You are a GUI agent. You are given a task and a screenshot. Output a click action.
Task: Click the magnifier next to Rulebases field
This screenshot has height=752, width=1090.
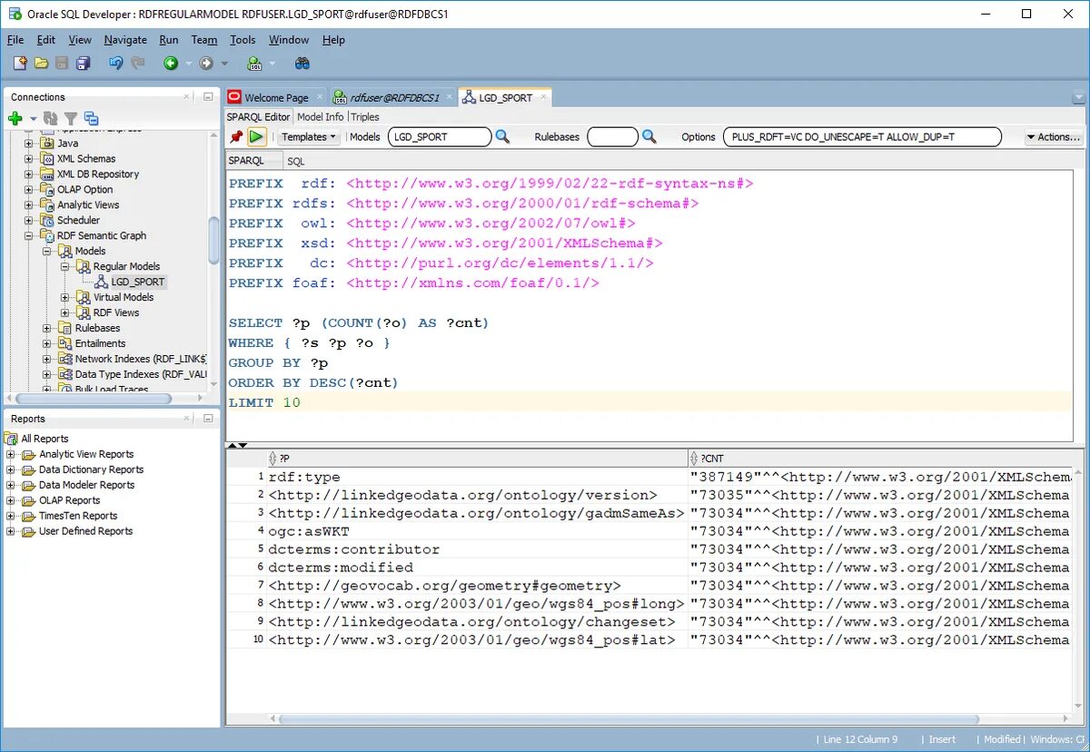[649, 136]
